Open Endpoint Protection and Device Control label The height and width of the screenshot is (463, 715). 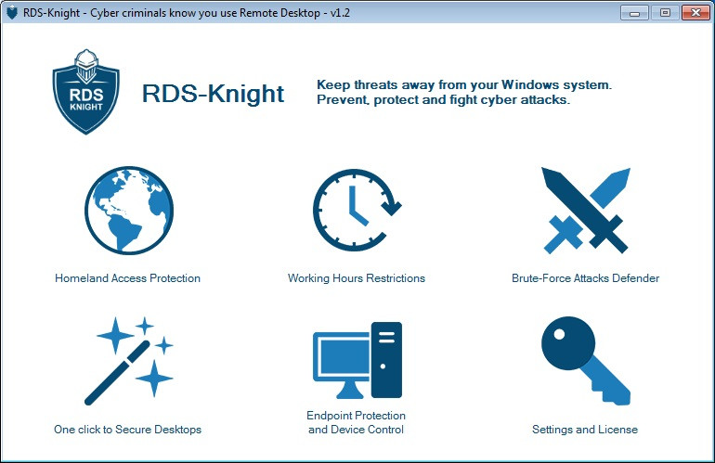[x=357, y=422]
